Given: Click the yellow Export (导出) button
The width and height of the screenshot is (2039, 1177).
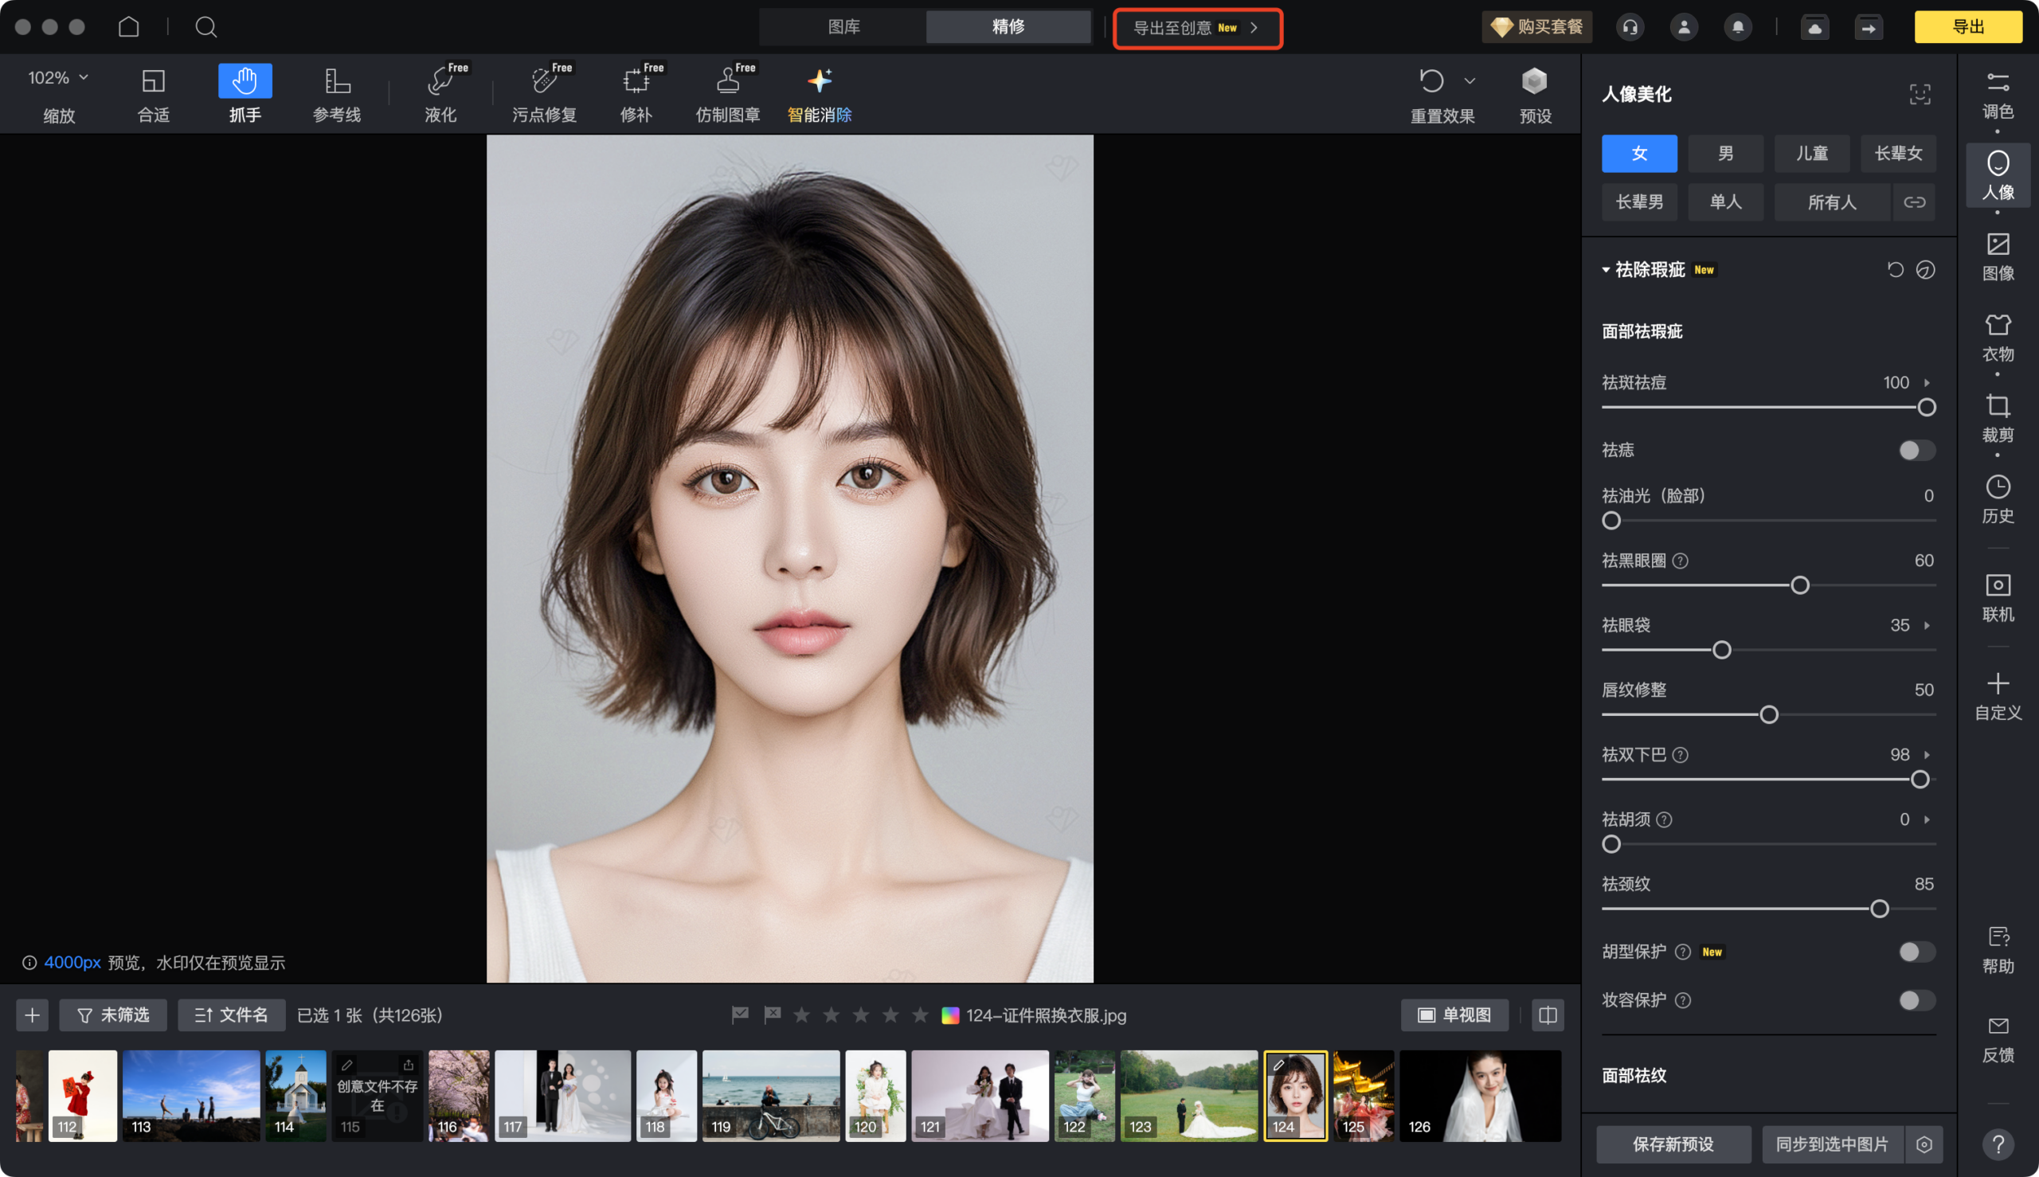Looking at the screenshot, I should 1968,26.
